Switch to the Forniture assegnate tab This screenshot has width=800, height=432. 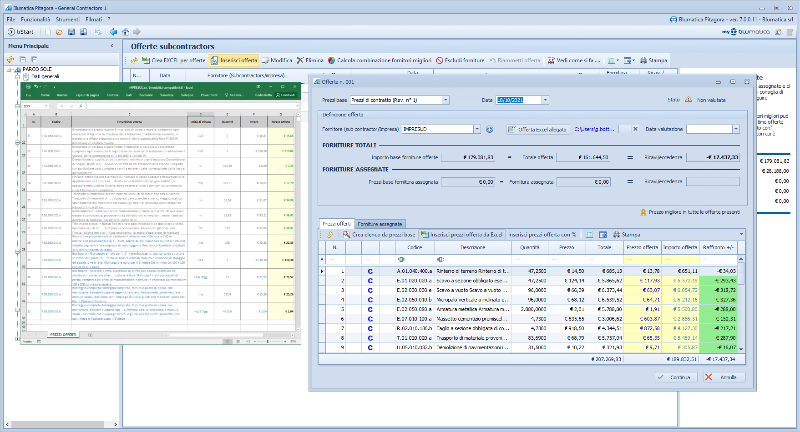tap(380, 224)
